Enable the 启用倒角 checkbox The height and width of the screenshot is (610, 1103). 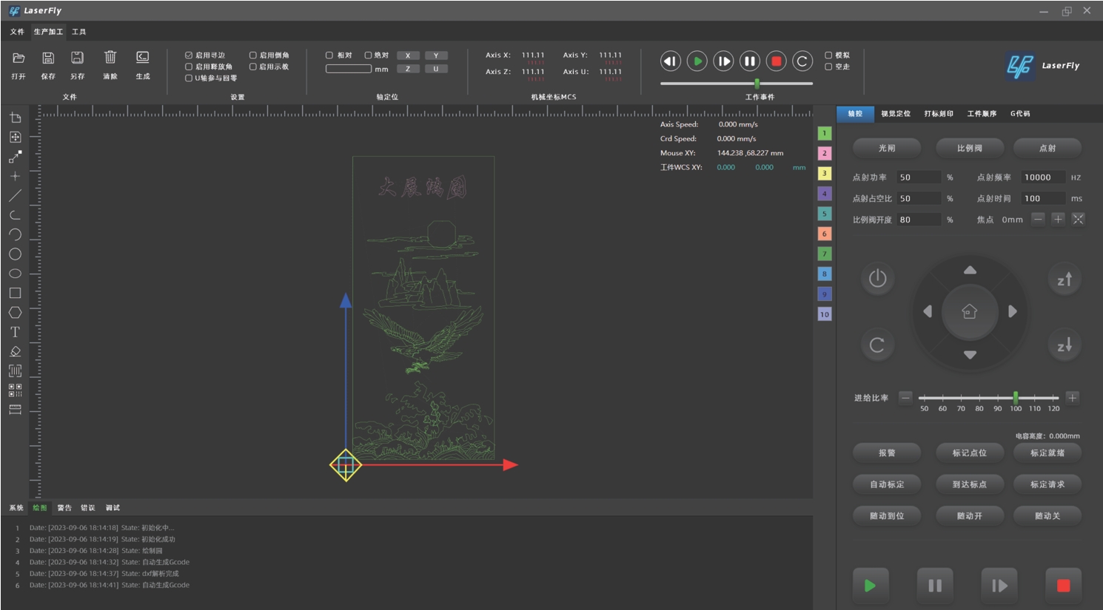click(x=252, y=55)
